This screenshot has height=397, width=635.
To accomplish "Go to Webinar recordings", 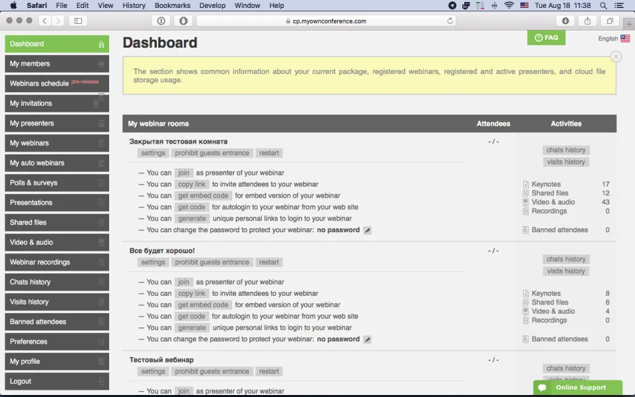I will tap(57, 262).
